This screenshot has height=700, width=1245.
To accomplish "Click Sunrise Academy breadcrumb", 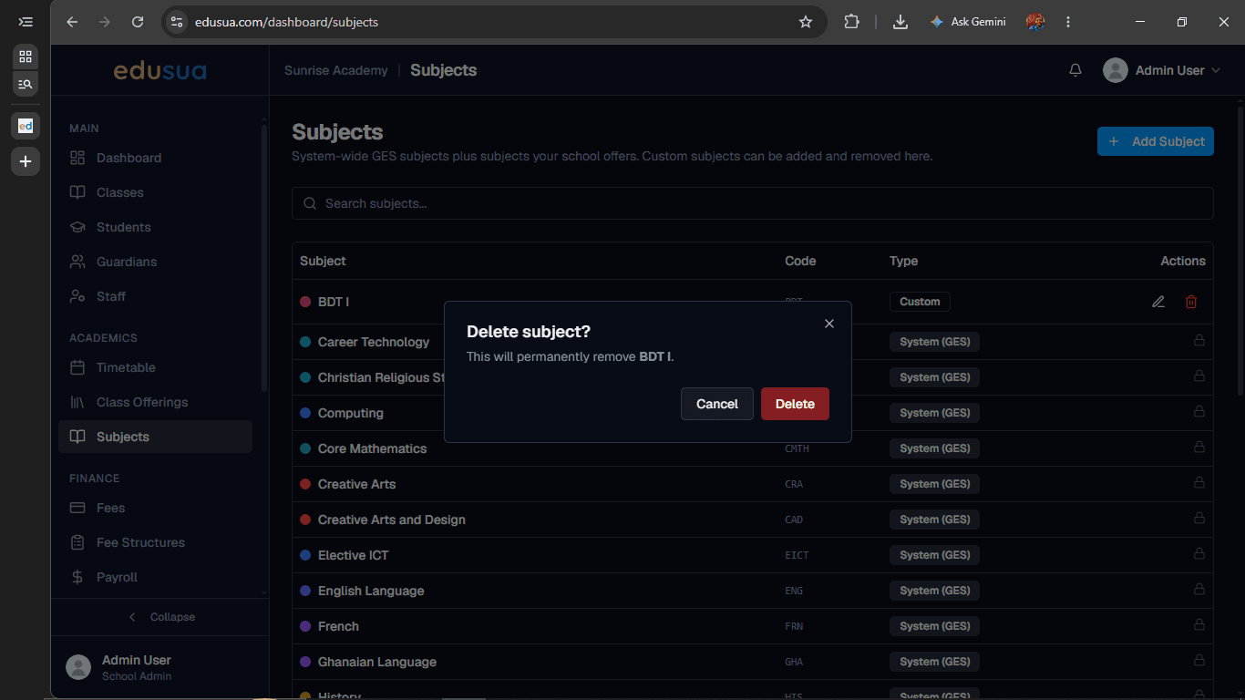I will pos(335,70).
